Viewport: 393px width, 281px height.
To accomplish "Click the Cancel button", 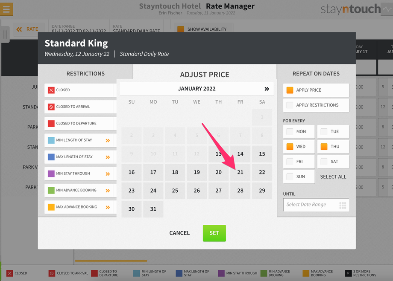I will click(179, 233).
